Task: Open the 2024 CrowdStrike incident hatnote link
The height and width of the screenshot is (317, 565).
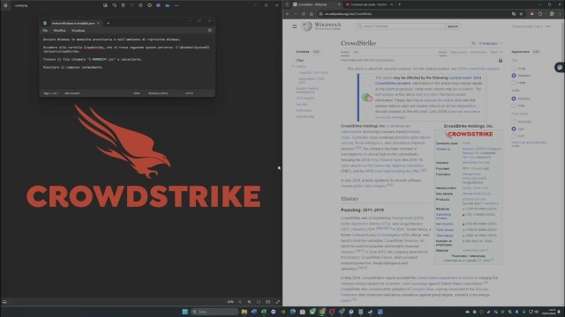Action: click(x=478, y=69)
